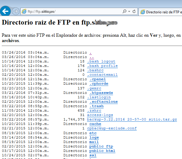
Task: Open the access-logs link
Action: click(100, 115)
